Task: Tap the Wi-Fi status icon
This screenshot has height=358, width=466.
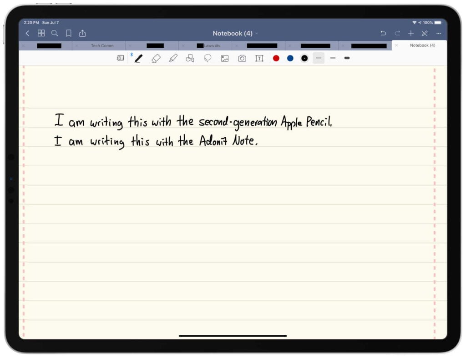Action: click(414, 23)
